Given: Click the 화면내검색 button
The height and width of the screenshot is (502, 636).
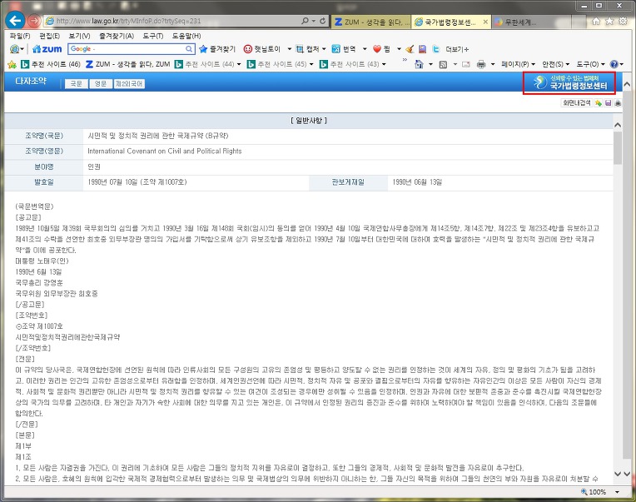Looking at the screenshot, I should pyautogui.click(x=577, y=103).
